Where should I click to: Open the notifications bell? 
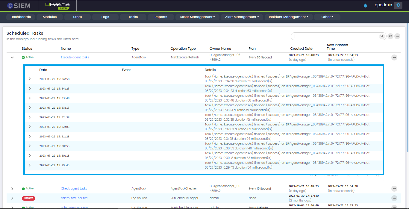(365, 5)
